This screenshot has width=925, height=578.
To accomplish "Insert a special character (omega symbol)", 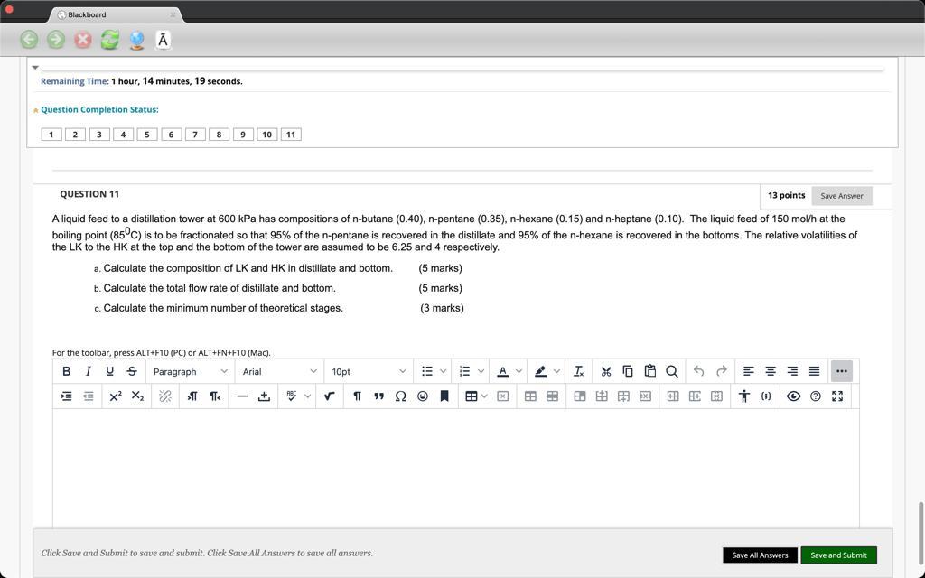I will (400, 396).
